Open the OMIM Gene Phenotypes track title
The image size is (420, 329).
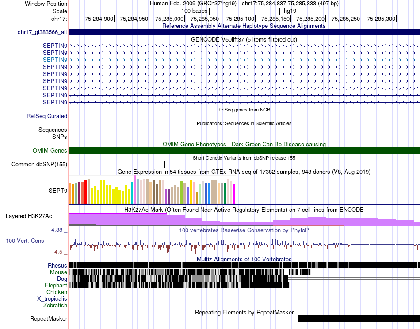pyautogui.click(x=244, y=145)
